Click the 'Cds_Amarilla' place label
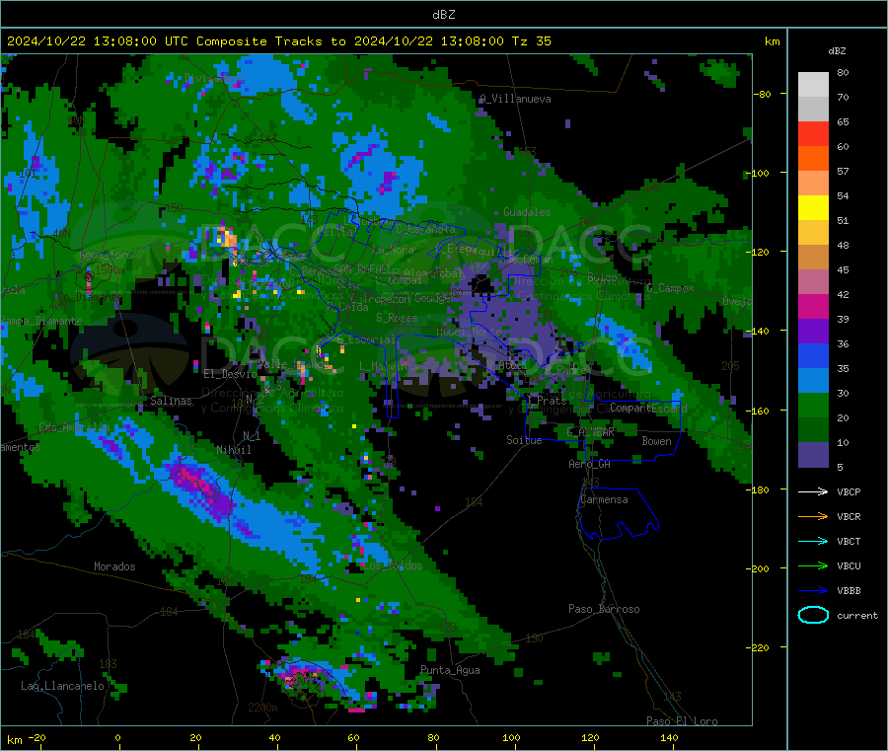Image resolution: width=888 pixels, height=751 pixels. (x=74, y=427)
